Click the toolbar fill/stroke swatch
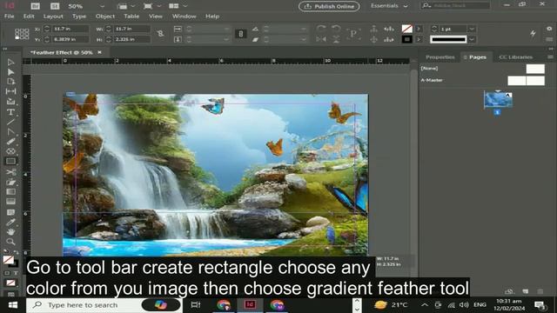 tap(10, 262)
